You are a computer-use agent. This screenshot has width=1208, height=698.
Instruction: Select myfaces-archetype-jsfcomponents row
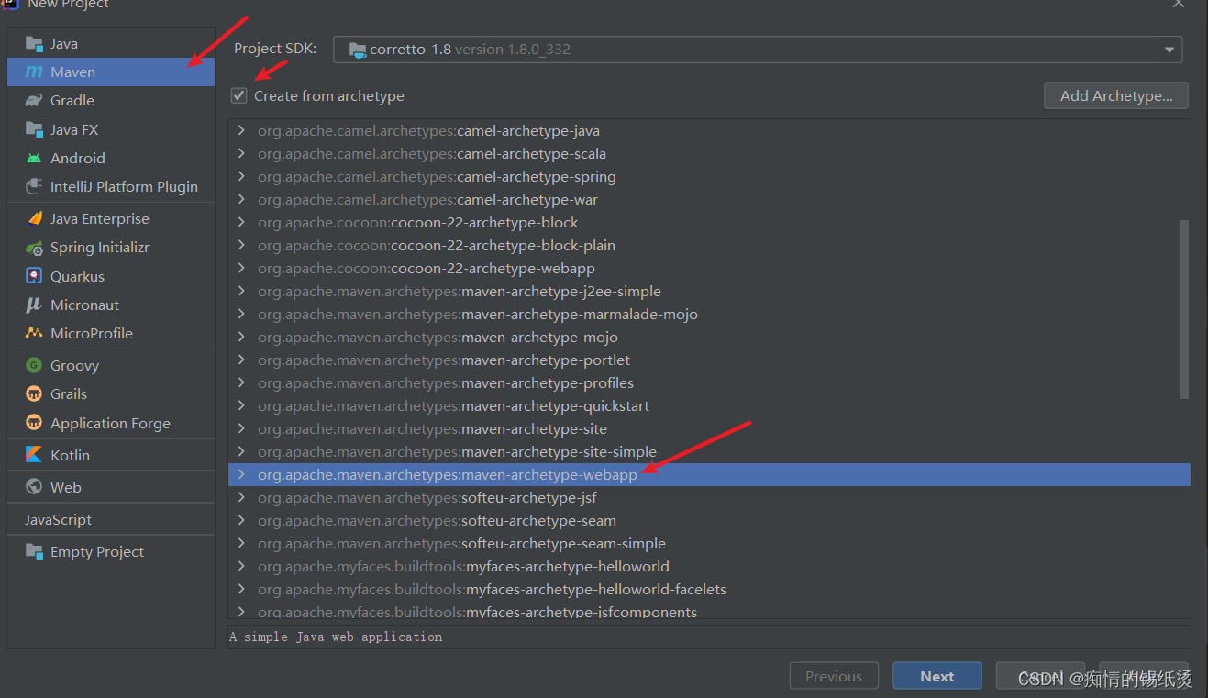point(709,612)
